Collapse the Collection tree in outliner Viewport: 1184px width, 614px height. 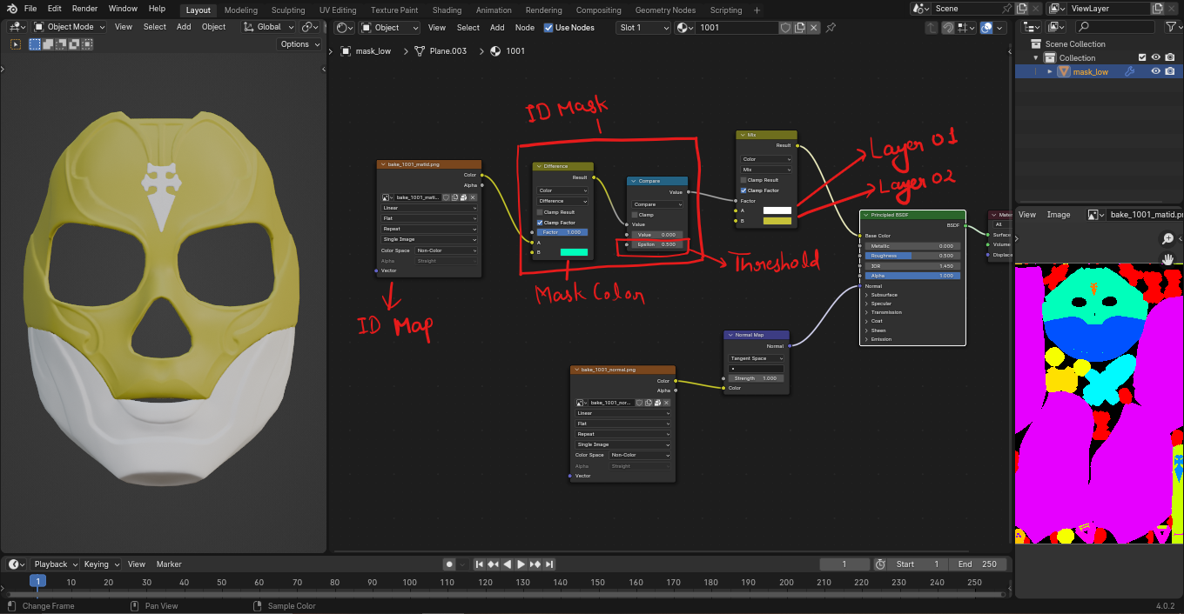(1036, 58)
